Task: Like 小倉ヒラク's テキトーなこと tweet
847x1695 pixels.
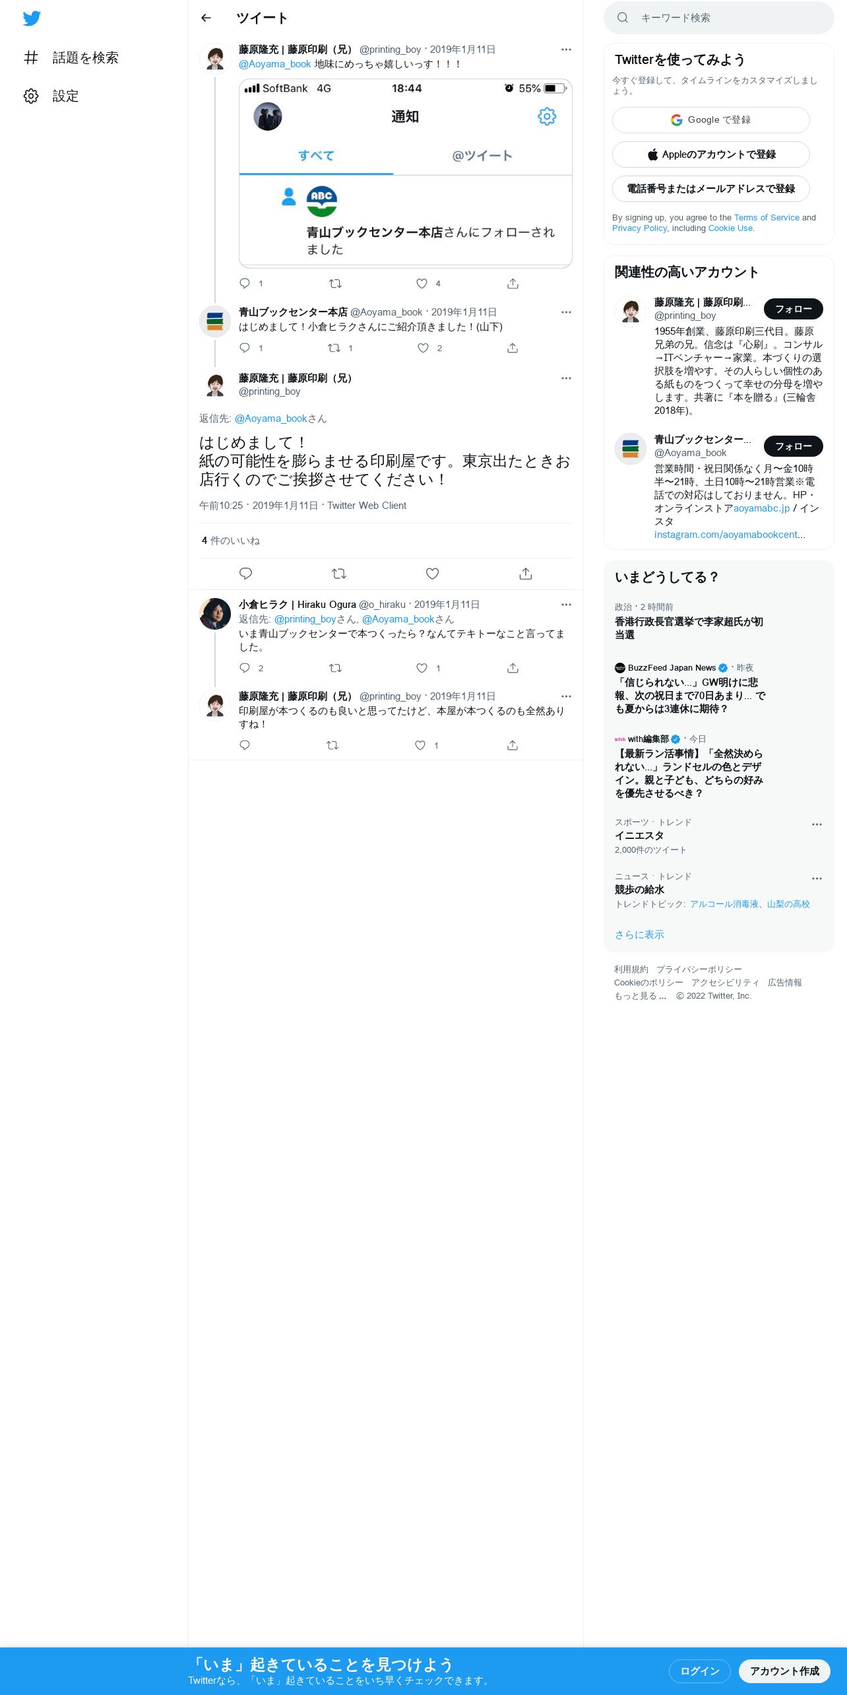Action: click(422, 668)
